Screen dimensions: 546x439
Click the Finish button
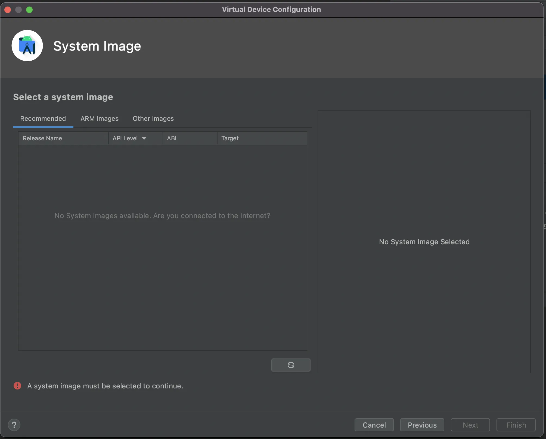(516, 425)
